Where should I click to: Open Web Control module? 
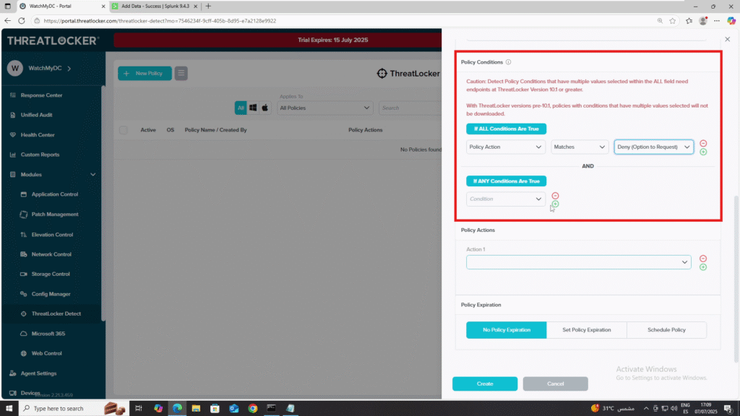pyautogui.click(x=46, y=353)
